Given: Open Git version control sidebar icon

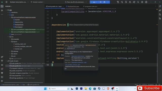Looking at the screenshot, I should 2,81.
